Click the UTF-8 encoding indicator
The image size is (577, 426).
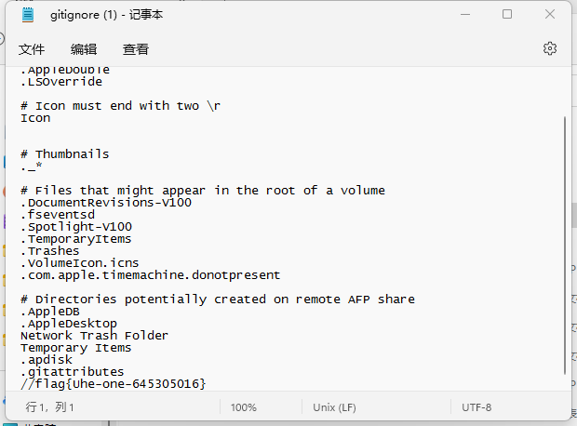click(476, 407)
